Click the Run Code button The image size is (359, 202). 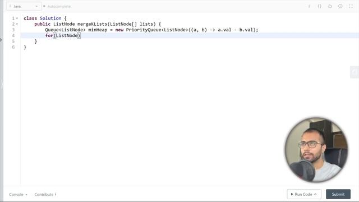(304, 194)
